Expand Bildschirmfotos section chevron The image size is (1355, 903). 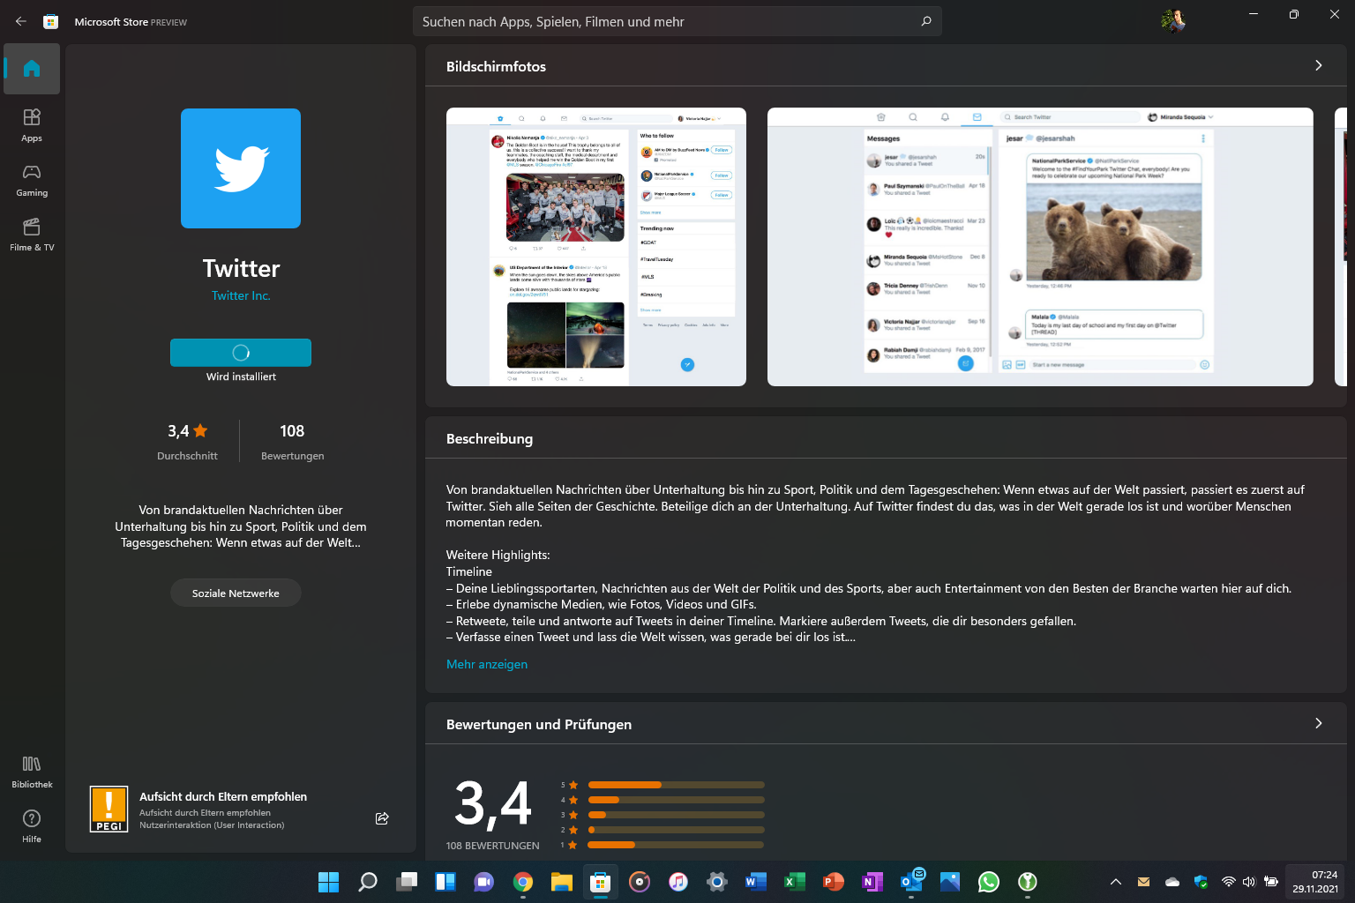coord(1319,65)
